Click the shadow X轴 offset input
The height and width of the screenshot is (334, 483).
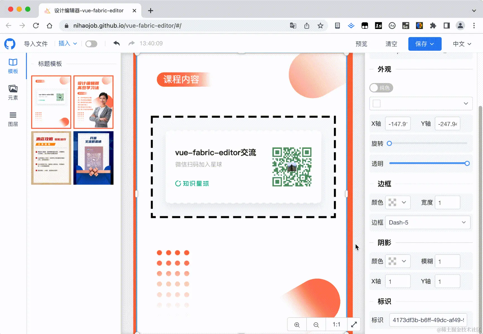coord(398,281)
